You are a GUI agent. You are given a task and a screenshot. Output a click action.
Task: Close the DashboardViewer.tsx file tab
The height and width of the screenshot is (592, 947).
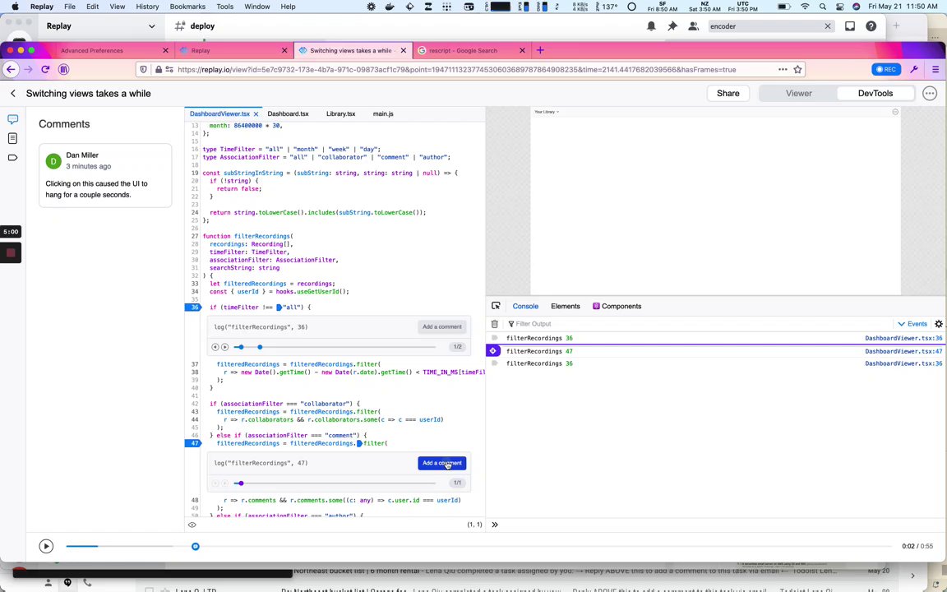click(x=256, y=113)
